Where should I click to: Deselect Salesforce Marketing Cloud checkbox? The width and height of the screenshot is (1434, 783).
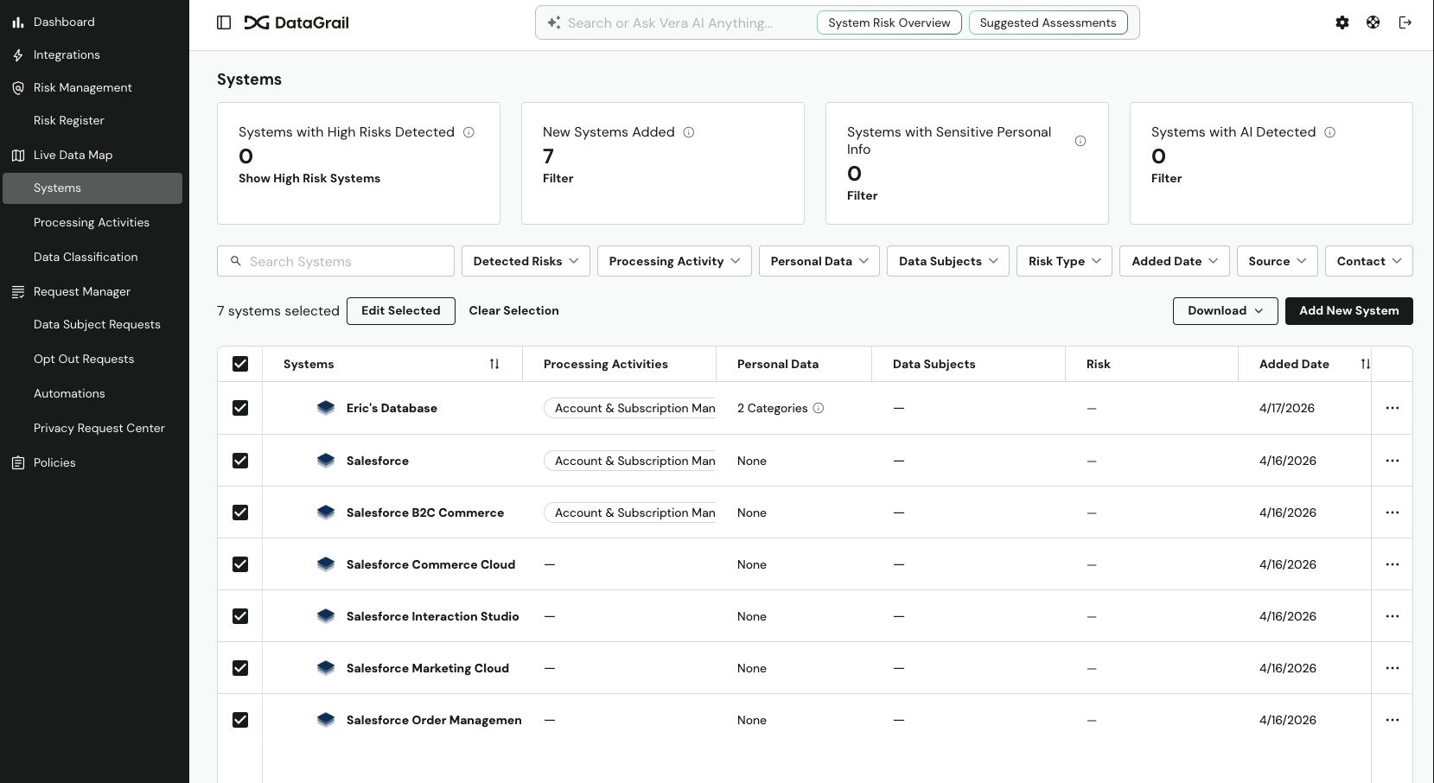click(240, 668)
